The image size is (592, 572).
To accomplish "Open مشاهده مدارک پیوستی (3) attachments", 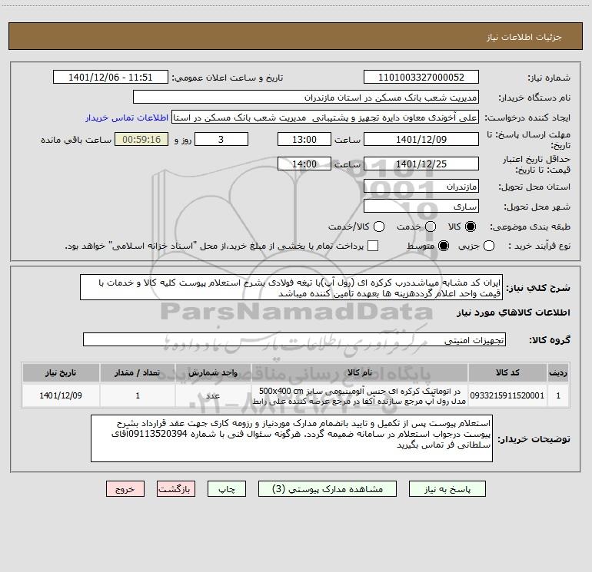I will point(328,489).
